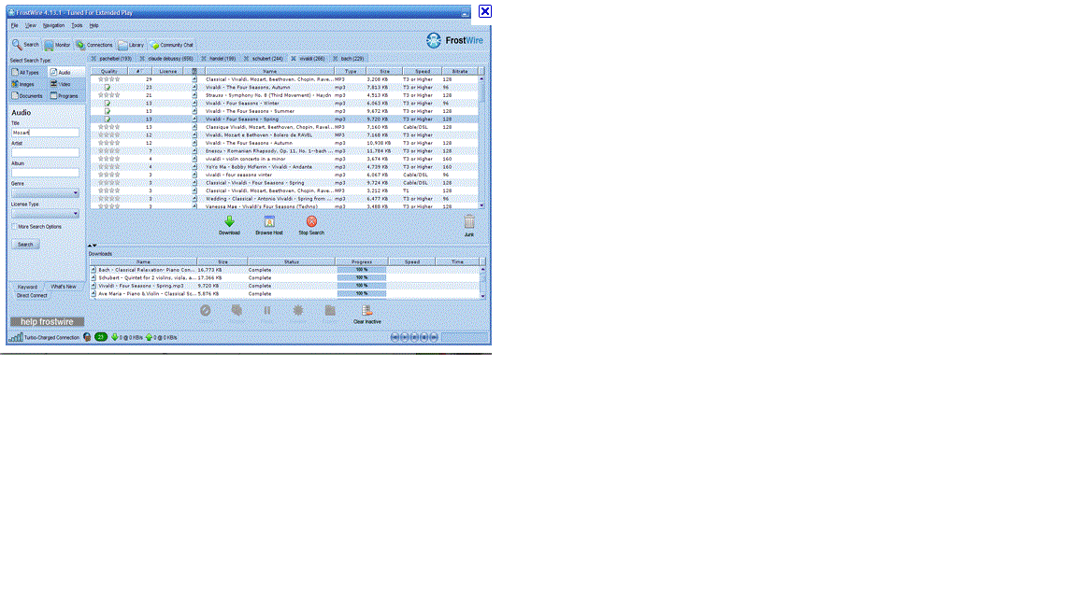Screen dimensions: 1077x605
Task: Click the scroll-down arrow of the search results
Action: tap(481, 205)
